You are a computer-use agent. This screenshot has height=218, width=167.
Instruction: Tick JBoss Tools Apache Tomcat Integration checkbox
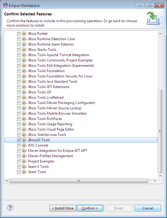tap(19, 55)
